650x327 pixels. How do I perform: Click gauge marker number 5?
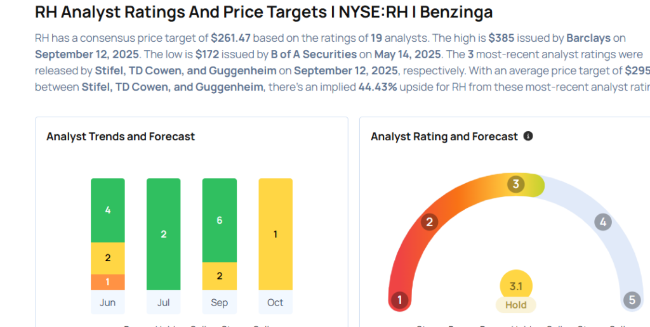click(x=632, y=300)
